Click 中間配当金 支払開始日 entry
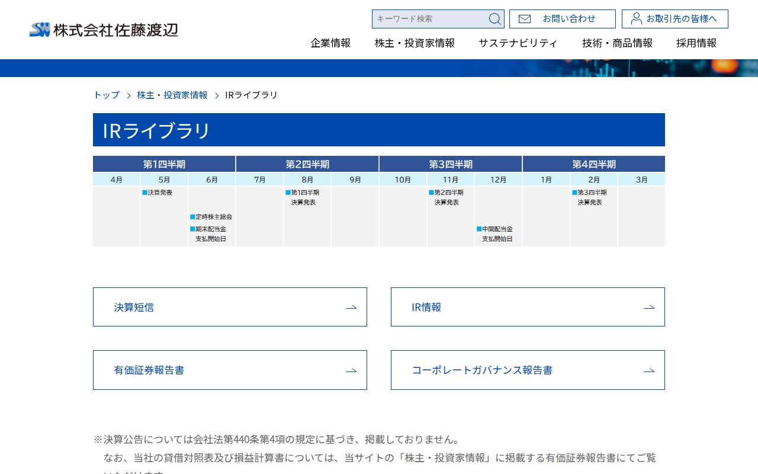The width and height of the screenshot is (758, 474). point(495,234)
